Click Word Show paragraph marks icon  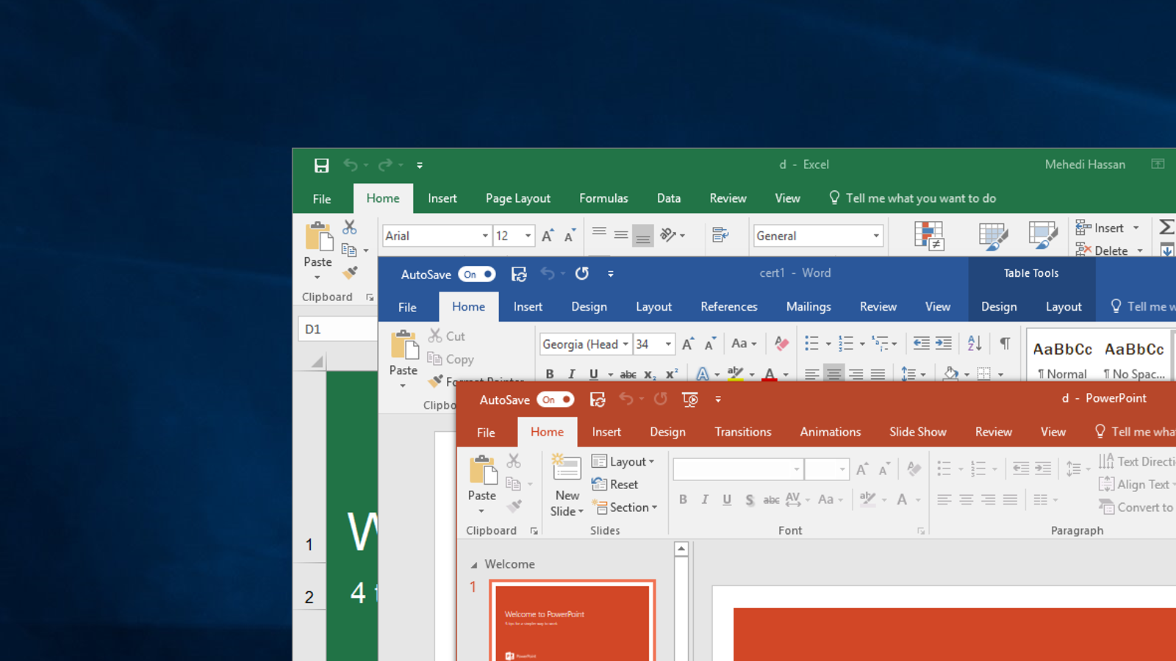1005,343
